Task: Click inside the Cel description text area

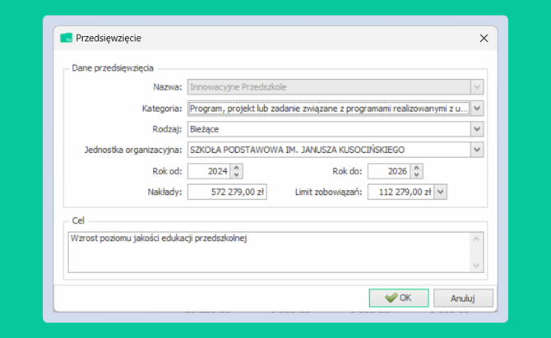Action: coord(269,252)
